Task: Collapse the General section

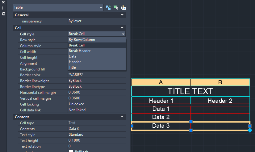Action: (122, 15)
